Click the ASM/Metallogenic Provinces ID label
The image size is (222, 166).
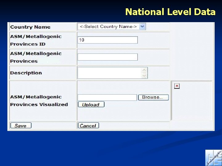[x=36, y=40]
